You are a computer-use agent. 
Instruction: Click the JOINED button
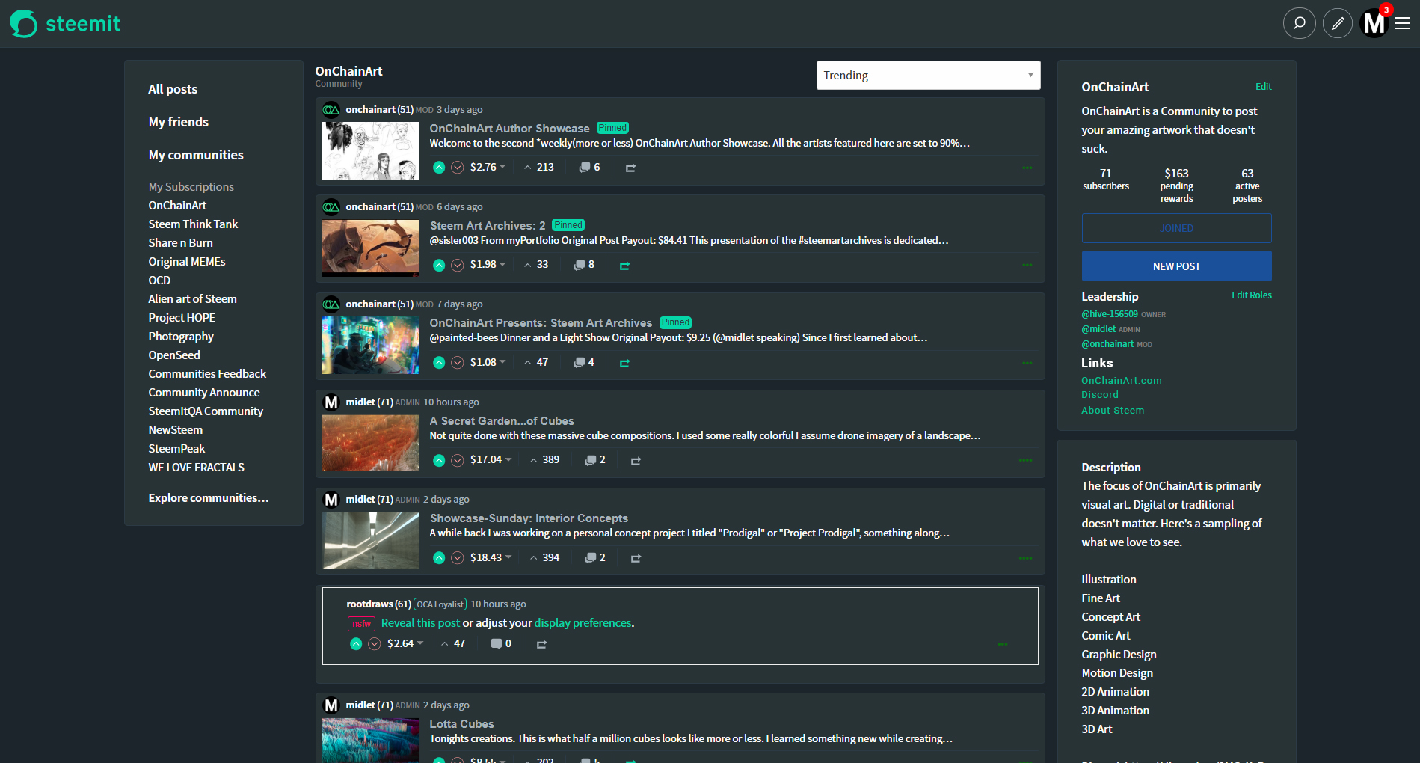pos(1176,228)
